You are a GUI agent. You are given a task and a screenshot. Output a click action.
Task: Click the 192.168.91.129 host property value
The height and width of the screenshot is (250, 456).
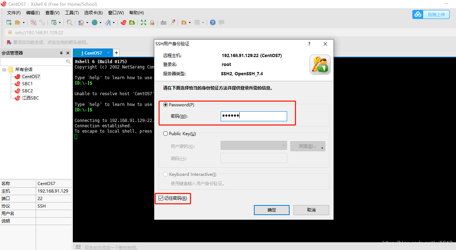pos(53,191)
